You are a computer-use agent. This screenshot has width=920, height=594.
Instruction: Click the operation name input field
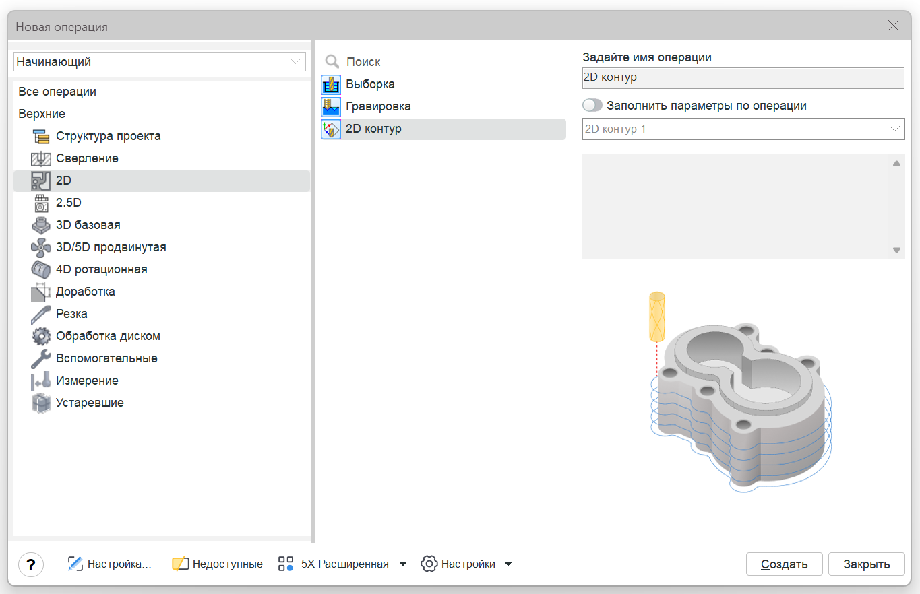[743, 77]
